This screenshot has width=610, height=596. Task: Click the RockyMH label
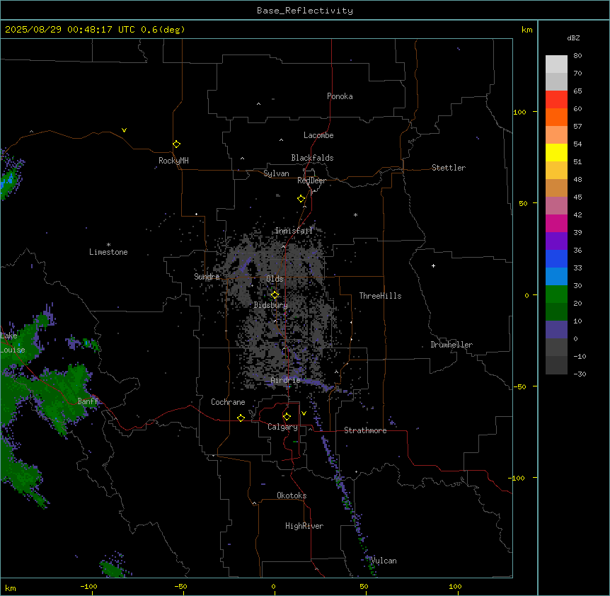(x=173, y=161)
